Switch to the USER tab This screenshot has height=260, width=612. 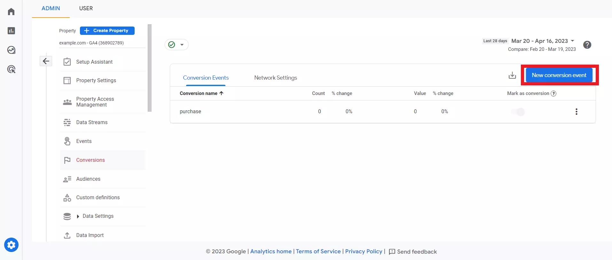86,8
